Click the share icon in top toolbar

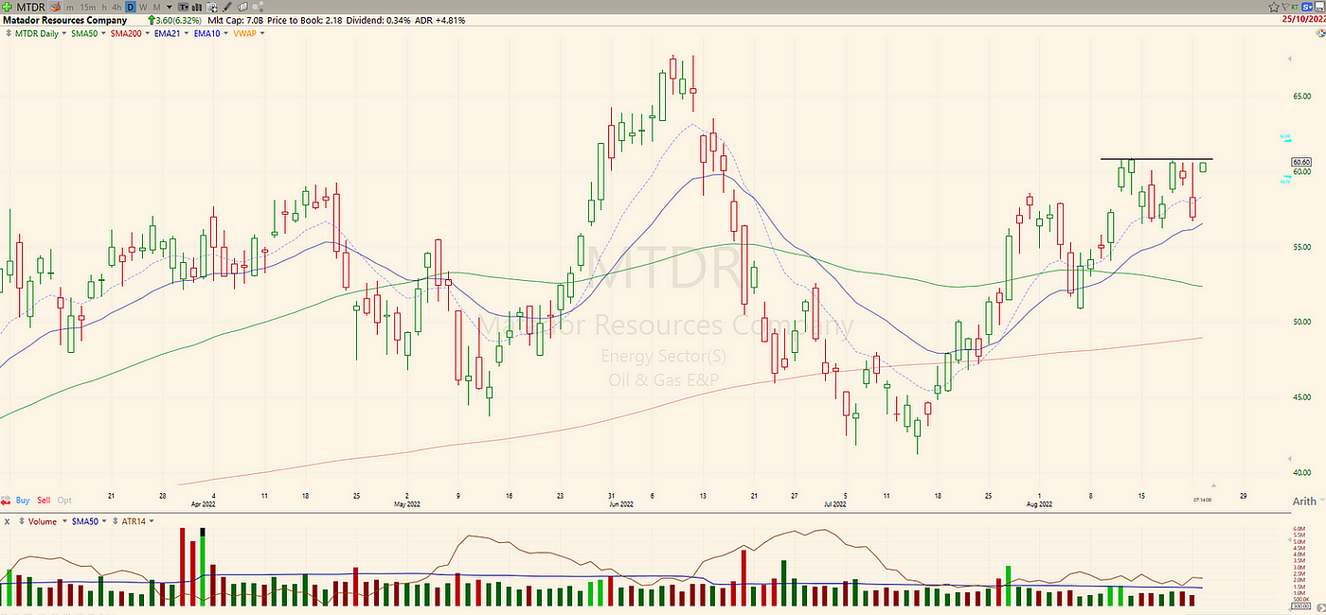[x=258, y=8]
